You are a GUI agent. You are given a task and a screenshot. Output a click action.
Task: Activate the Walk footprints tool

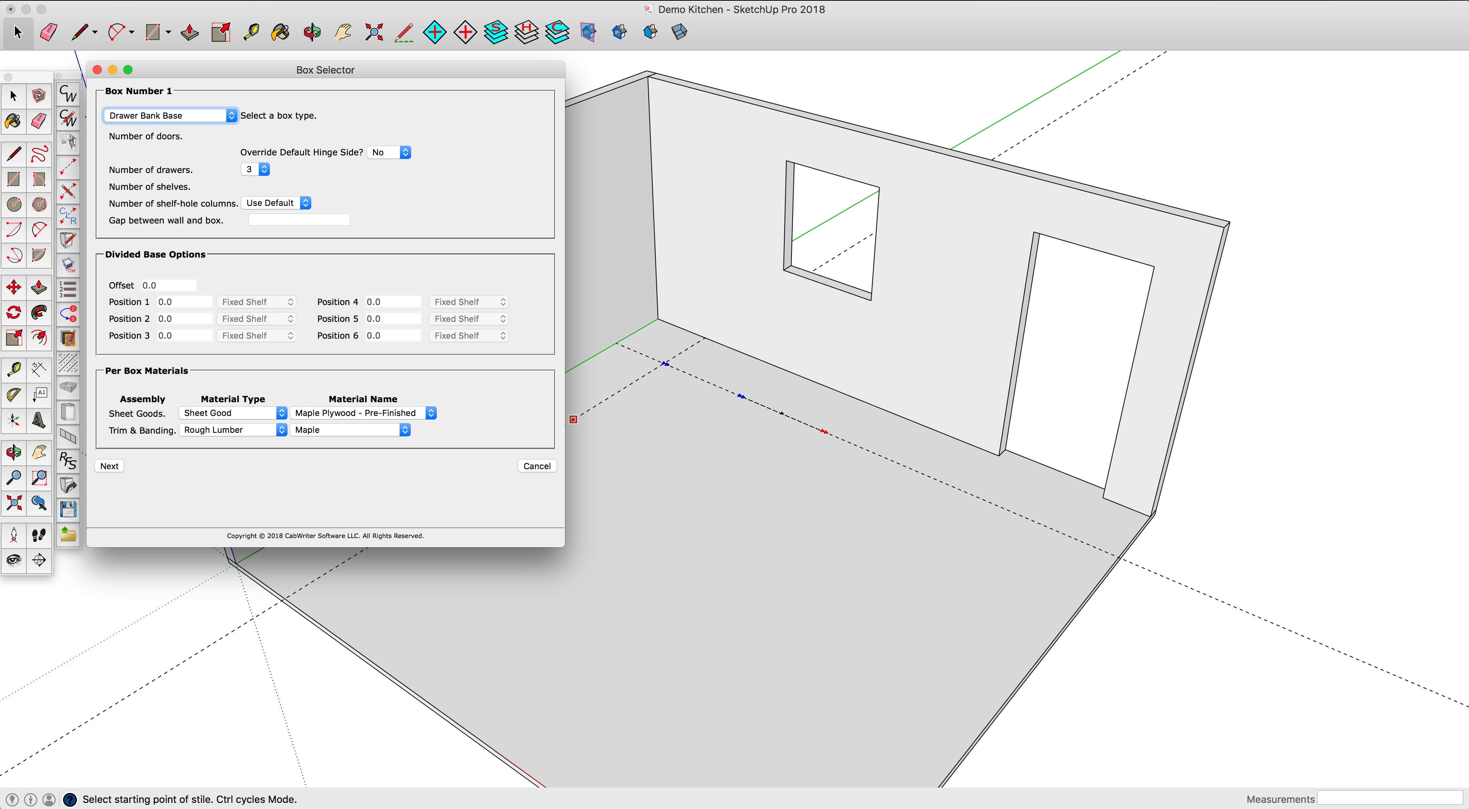[x=39, y=535]
